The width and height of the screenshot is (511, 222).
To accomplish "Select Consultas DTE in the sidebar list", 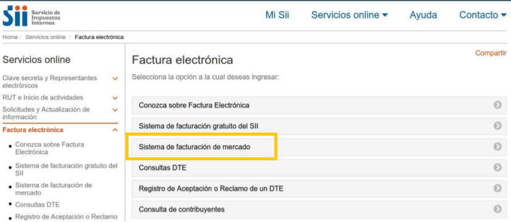I will pos(38,205).
